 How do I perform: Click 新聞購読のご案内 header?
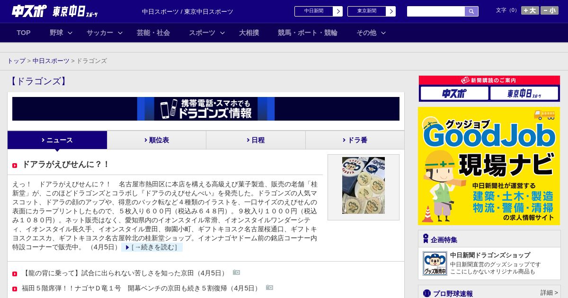pyautogui.click(x=489, y=80)
